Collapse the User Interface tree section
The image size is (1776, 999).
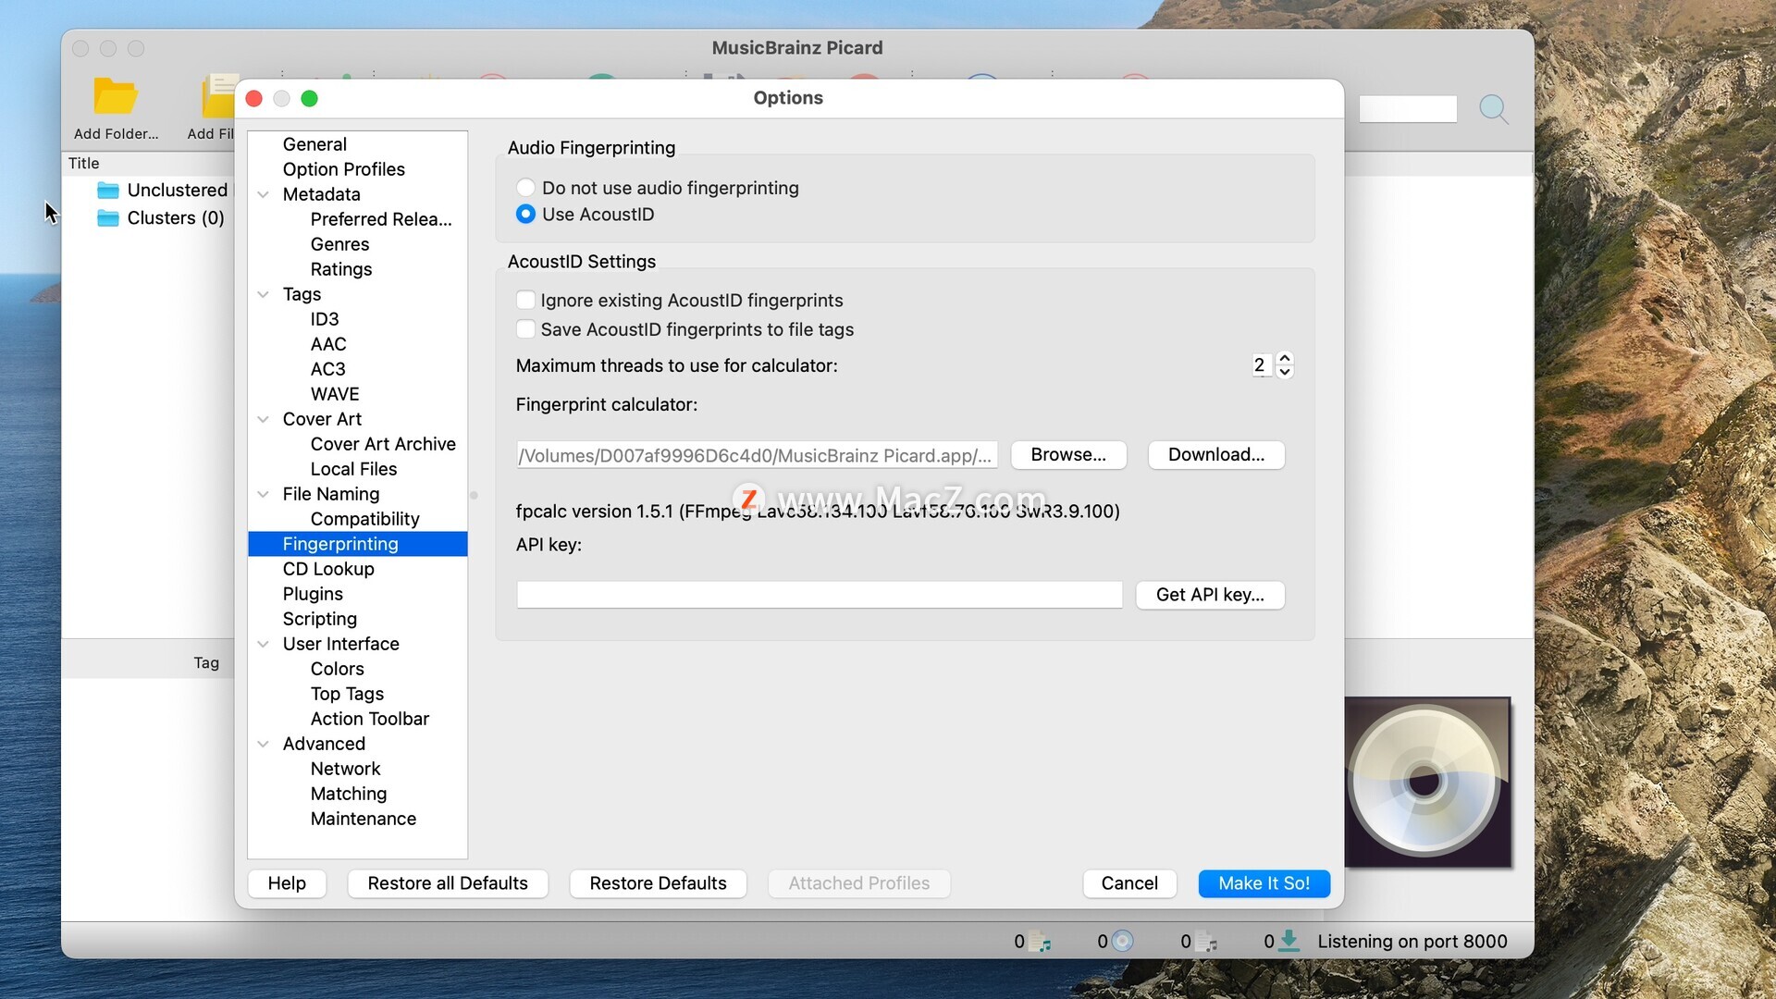(x=264, y=644)
